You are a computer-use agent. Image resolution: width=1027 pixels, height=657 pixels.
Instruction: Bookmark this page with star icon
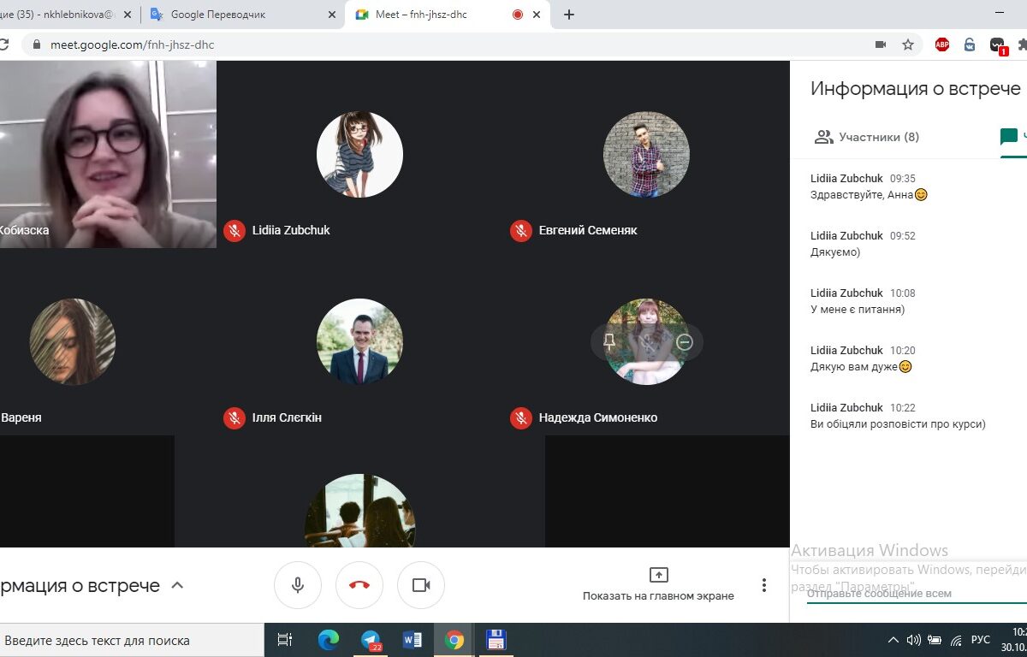click(x=908, y=44)
